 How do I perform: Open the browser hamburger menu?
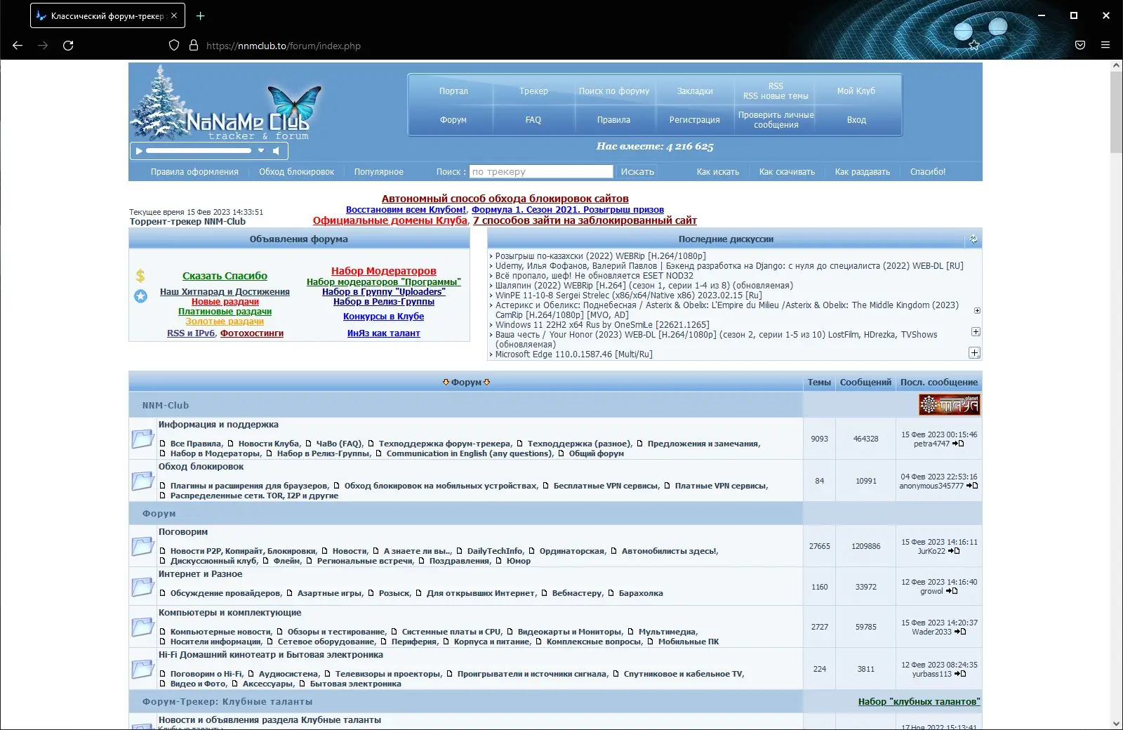1105,46
